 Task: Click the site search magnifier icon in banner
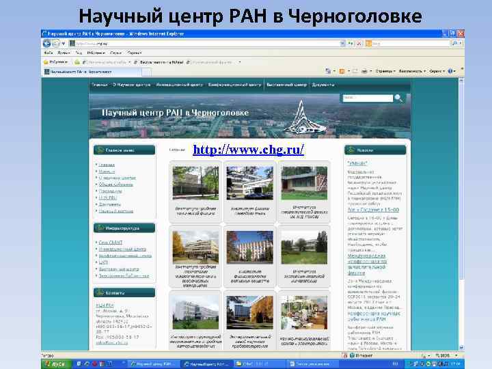click(398, 98)
